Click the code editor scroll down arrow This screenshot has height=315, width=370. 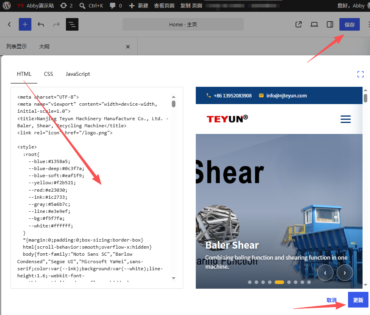pos(174,278)
